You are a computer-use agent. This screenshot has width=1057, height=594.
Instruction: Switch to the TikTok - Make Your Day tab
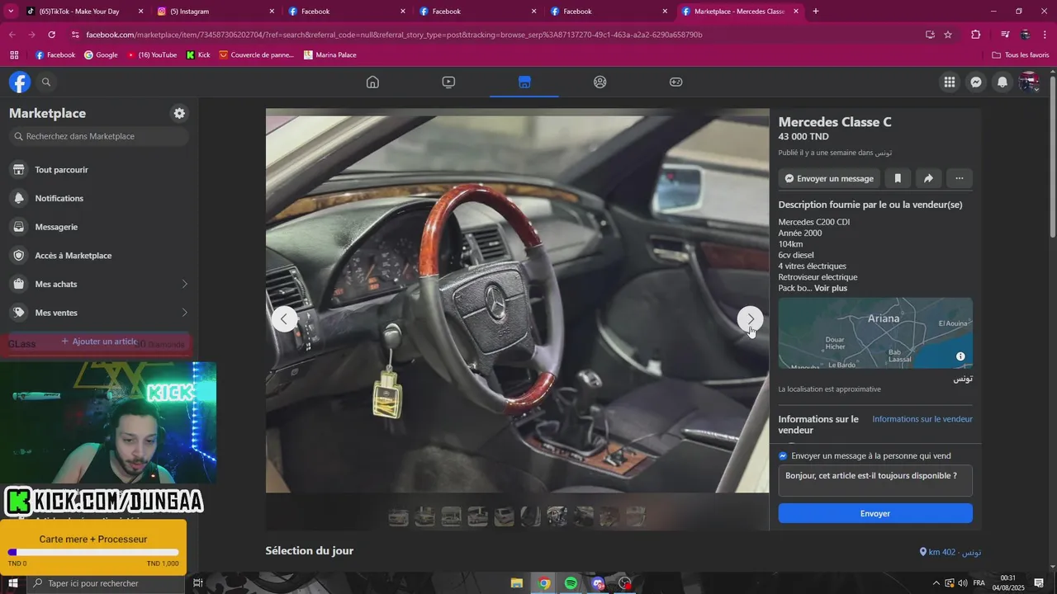tap(79, 12)
